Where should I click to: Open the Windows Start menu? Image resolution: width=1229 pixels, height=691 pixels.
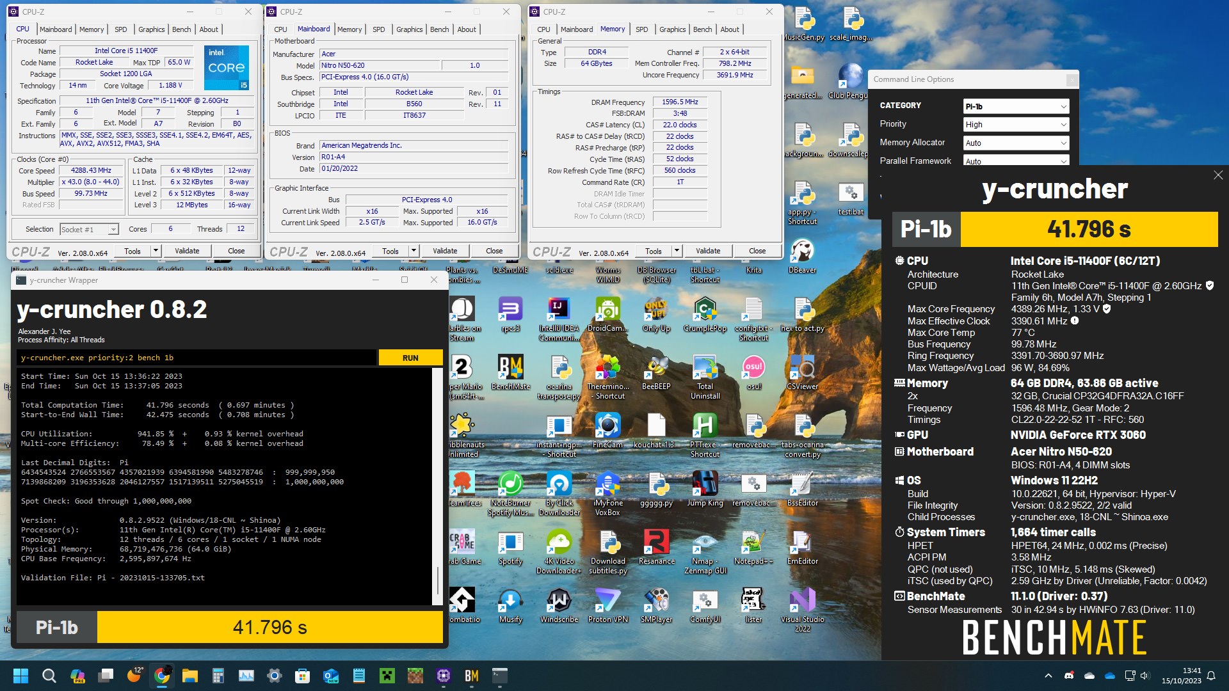point(20,676)
